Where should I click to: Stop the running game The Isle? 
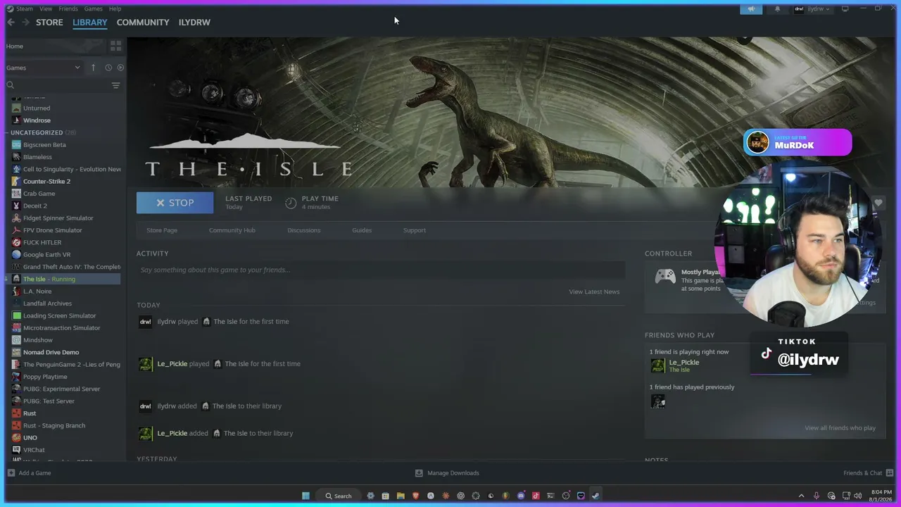click(175, 203)
